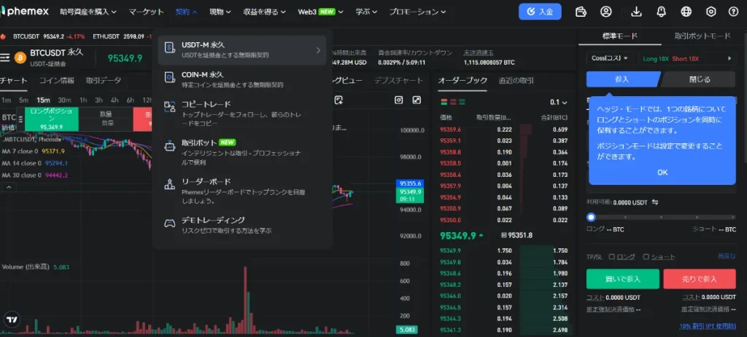Go to マーケット in top navigation

pos(146,12)
